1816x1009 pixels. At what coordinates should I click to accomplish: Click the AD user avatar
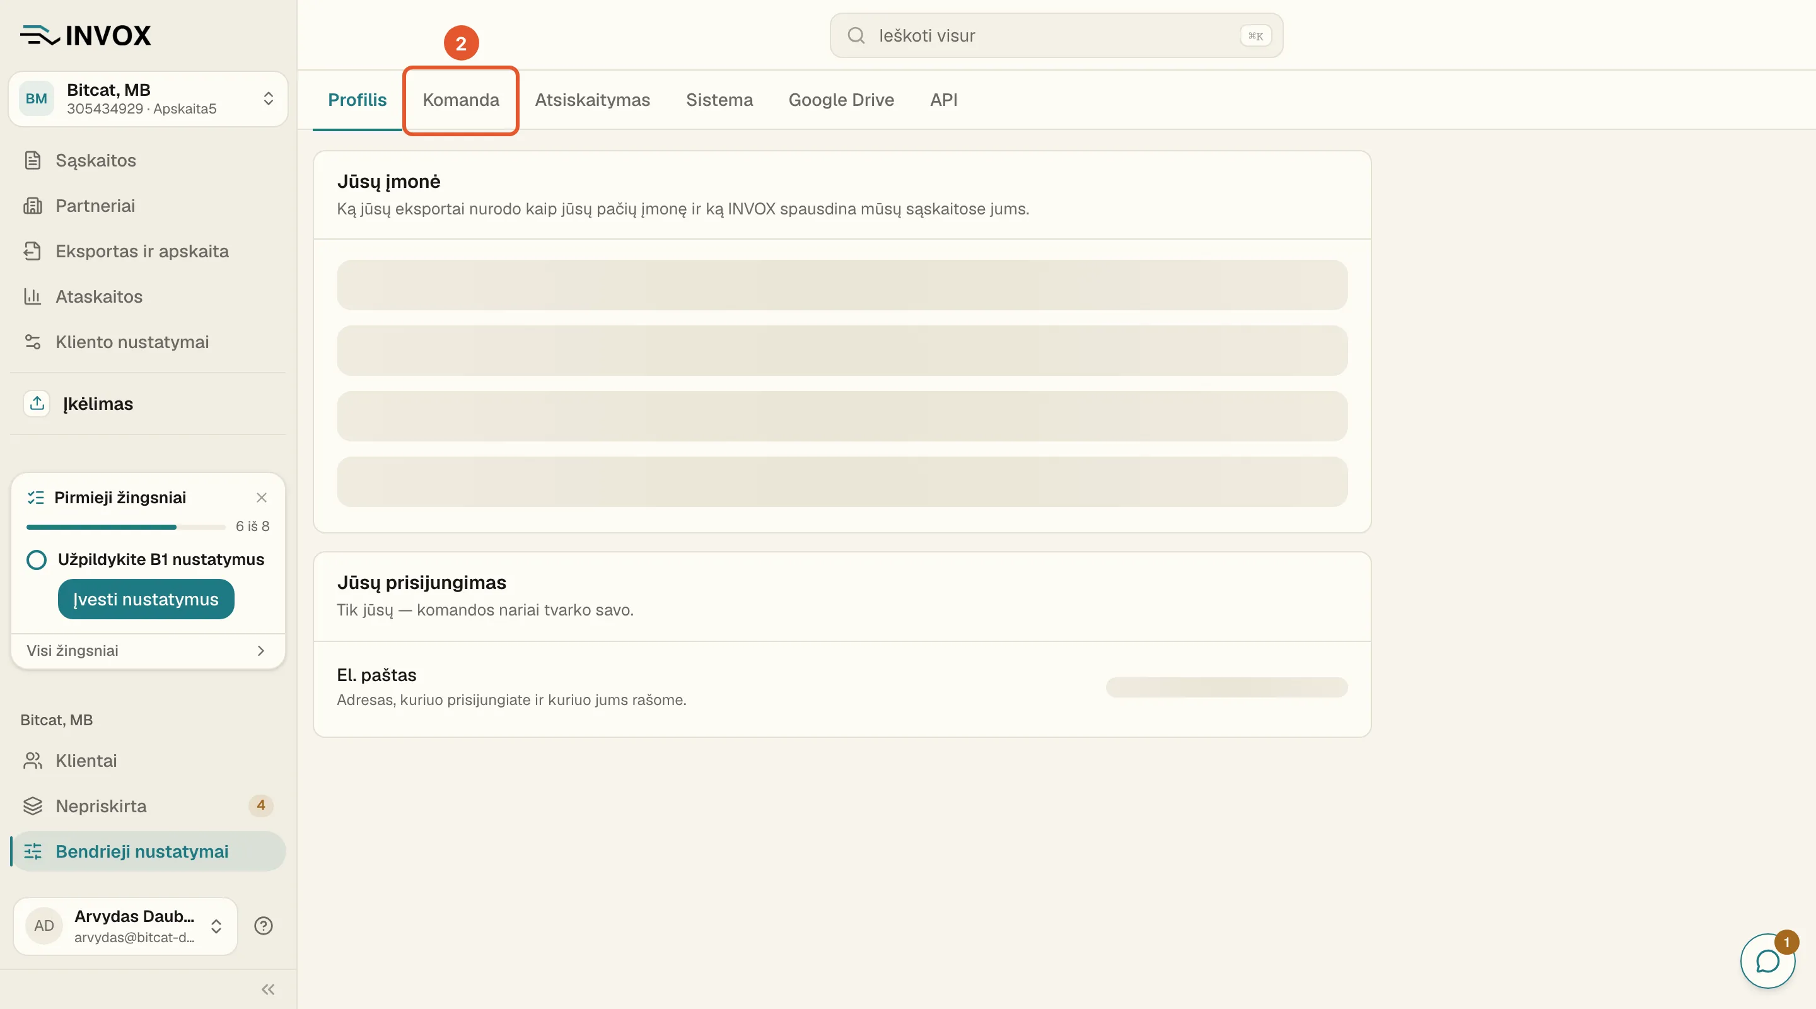point(44,926)
